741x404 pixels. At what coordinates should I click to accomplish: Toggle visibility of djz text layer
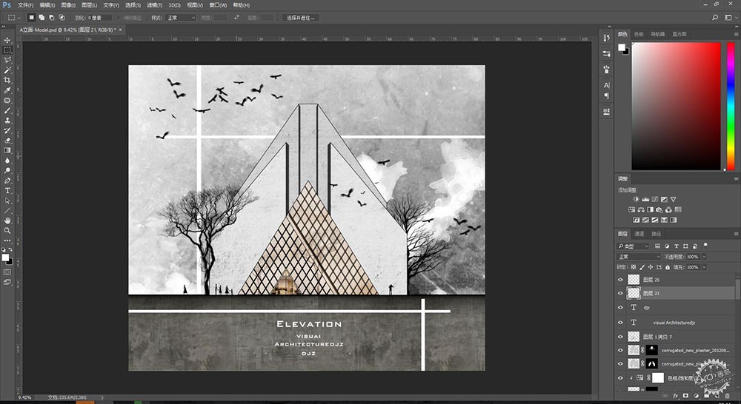620,308
